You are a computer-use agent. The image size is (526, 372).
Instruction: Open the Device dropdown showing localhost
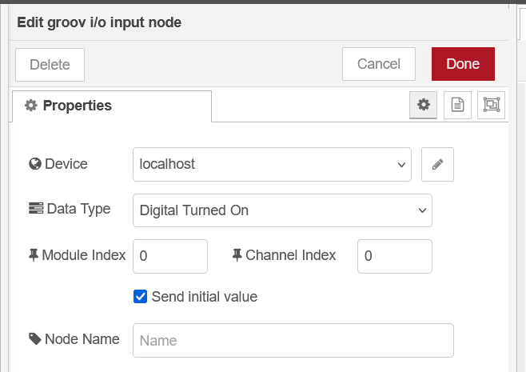pos(272,165)
